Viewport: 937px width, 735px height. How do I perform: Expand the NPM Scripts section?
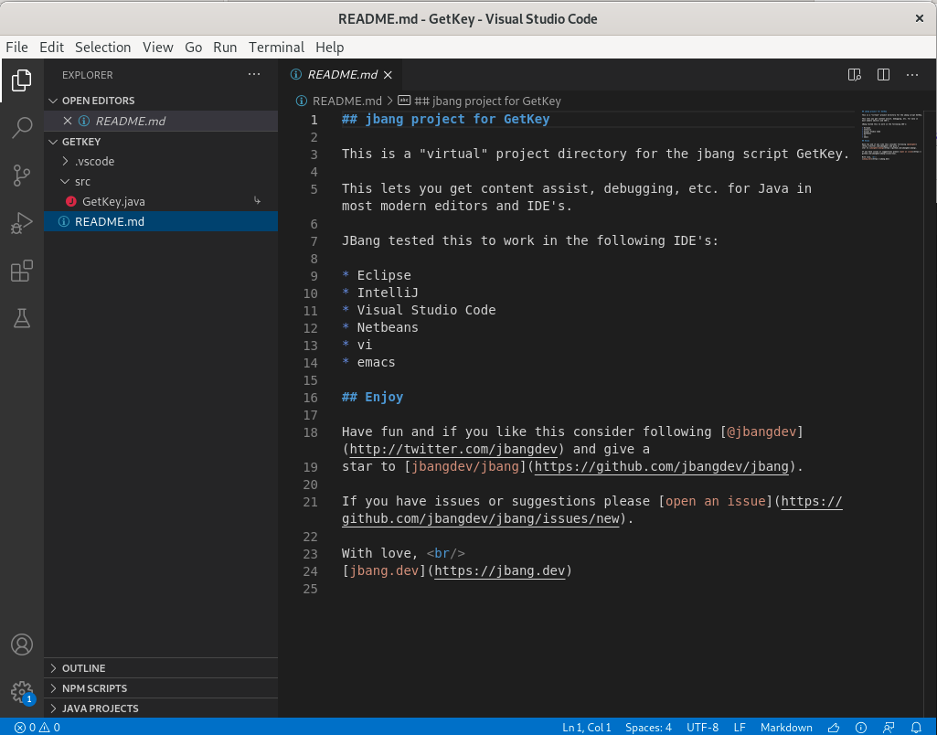click(x=161, y=688)
